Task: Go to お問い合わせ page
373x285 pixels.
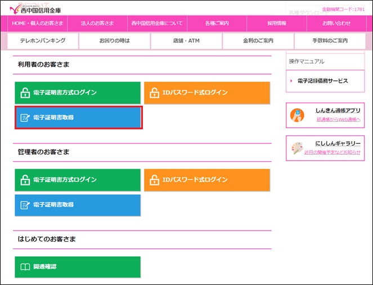Action: 336,23
